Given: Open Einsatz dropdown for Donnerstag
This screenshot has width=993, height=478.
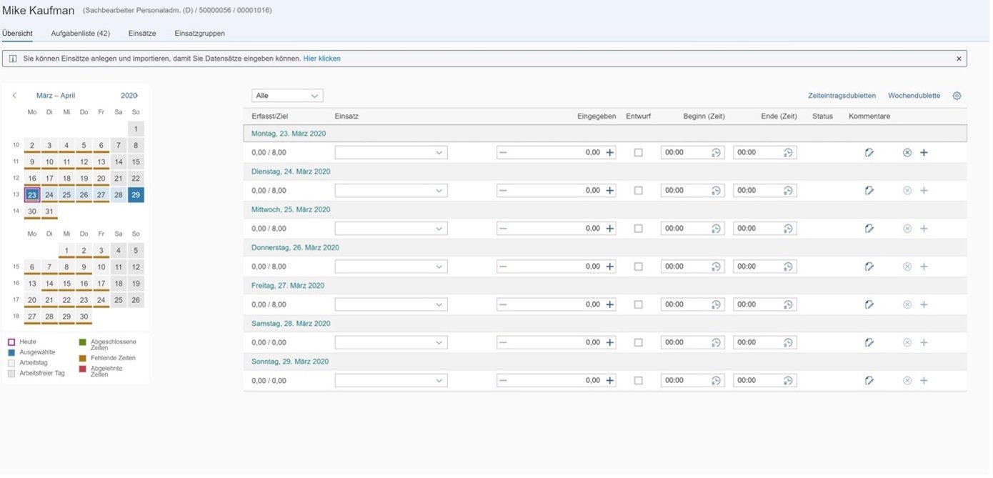Looking at the screenshot, I should coord(440,267).
